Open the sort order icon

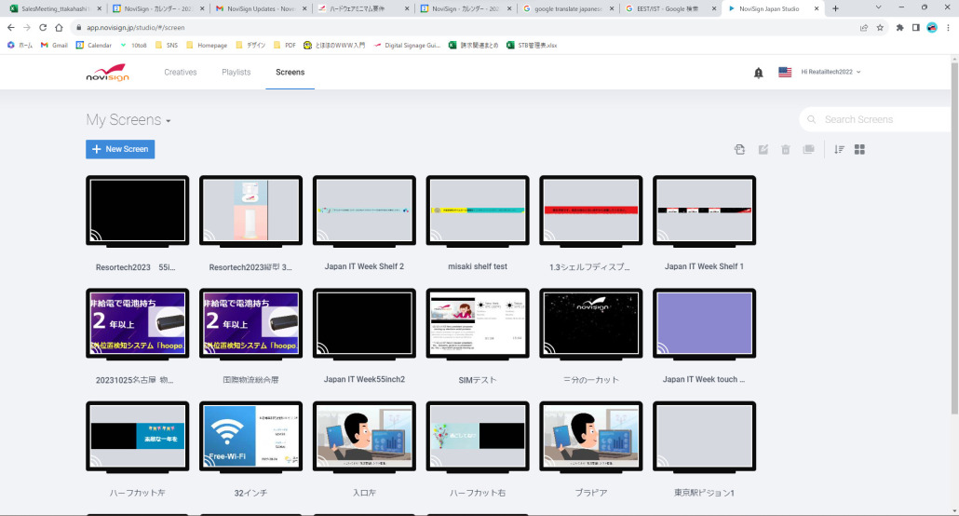839,149
